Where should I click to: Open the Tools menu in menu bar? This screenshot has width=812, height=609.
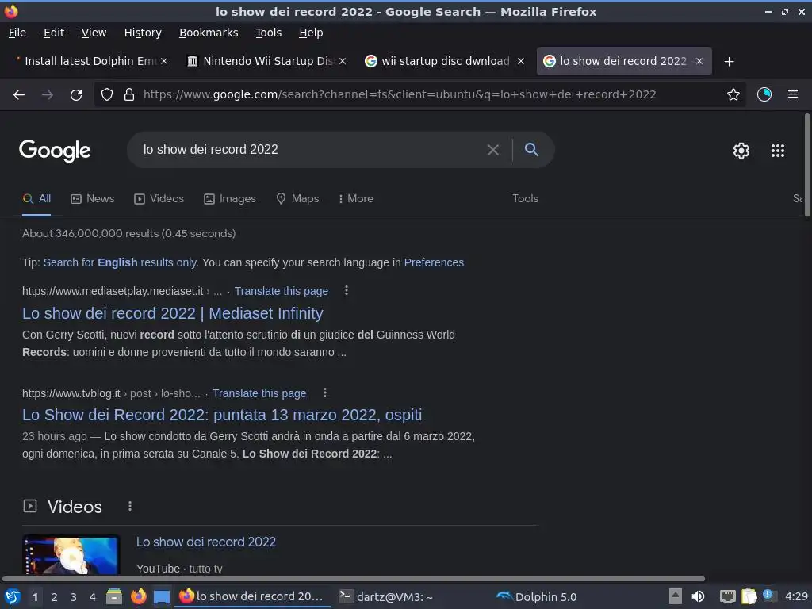coord(268,33)
